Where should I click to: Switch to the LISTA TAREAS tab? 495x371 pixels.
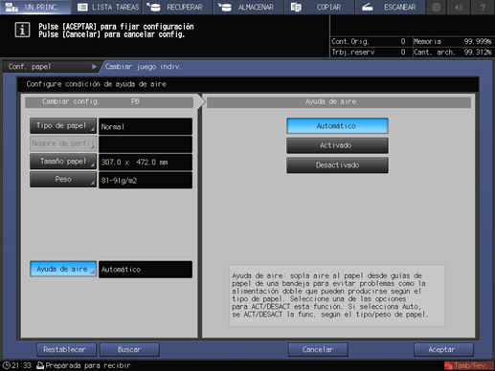(x=107, y=7)
